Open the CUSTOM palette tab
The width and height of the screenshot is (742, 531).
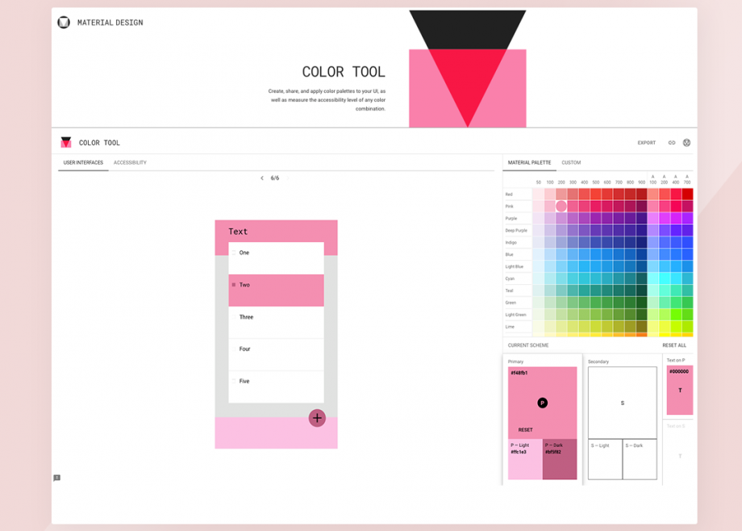point(571,162)
